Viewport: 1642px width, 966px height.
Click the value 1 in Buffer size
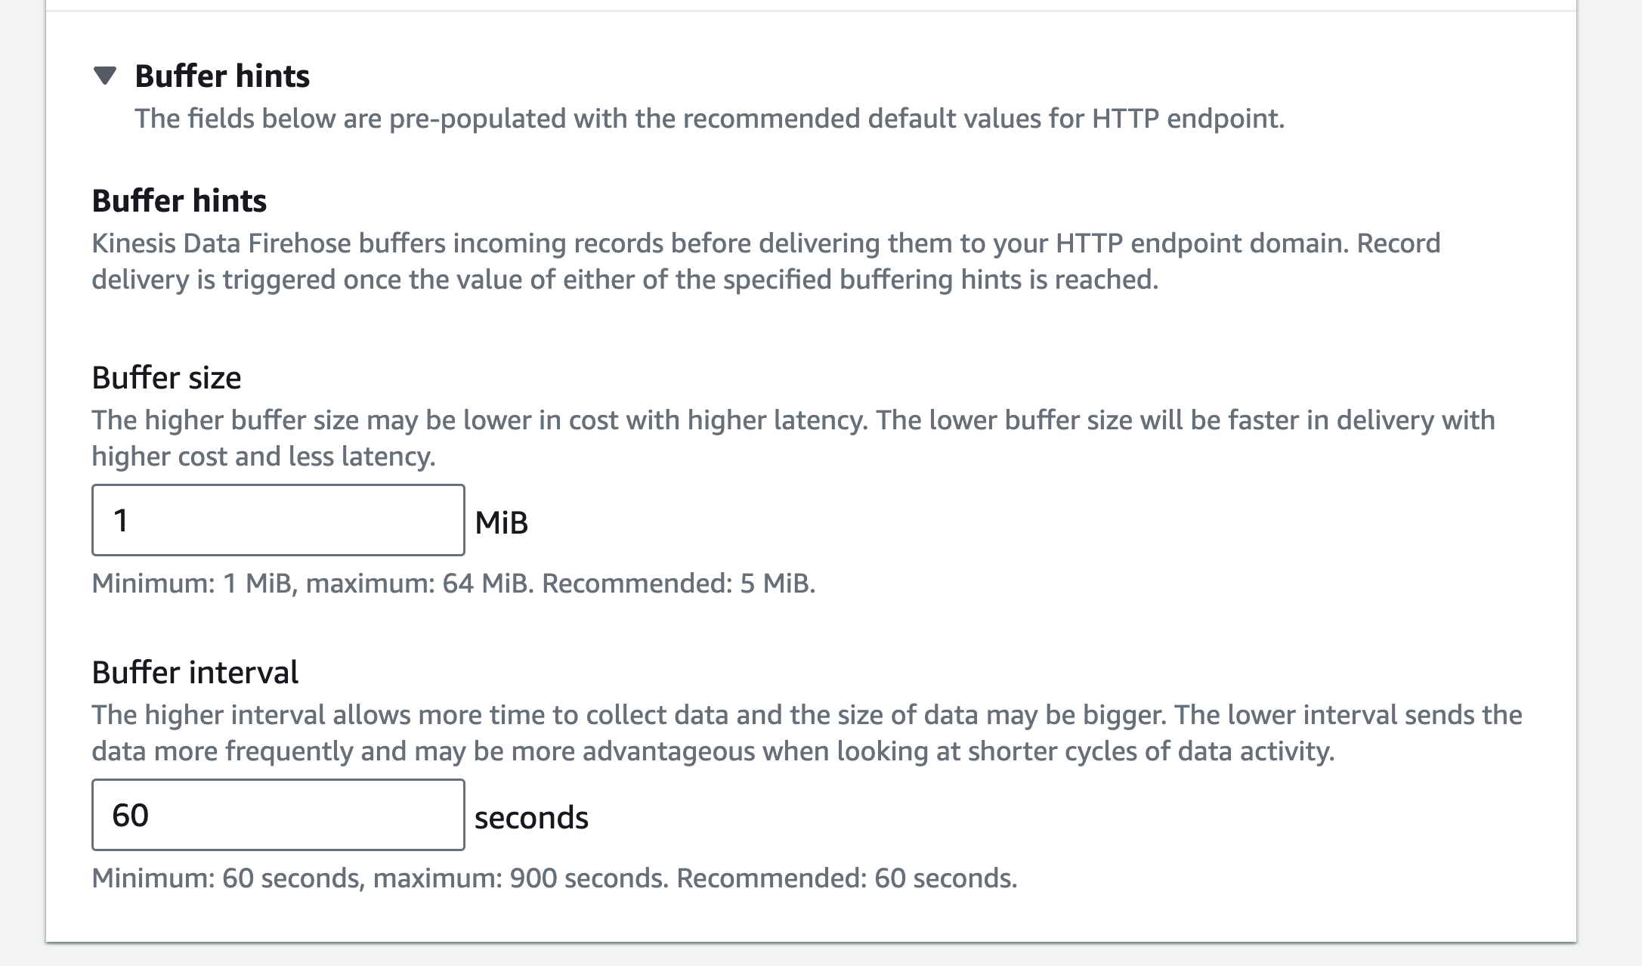click(121, 520)
